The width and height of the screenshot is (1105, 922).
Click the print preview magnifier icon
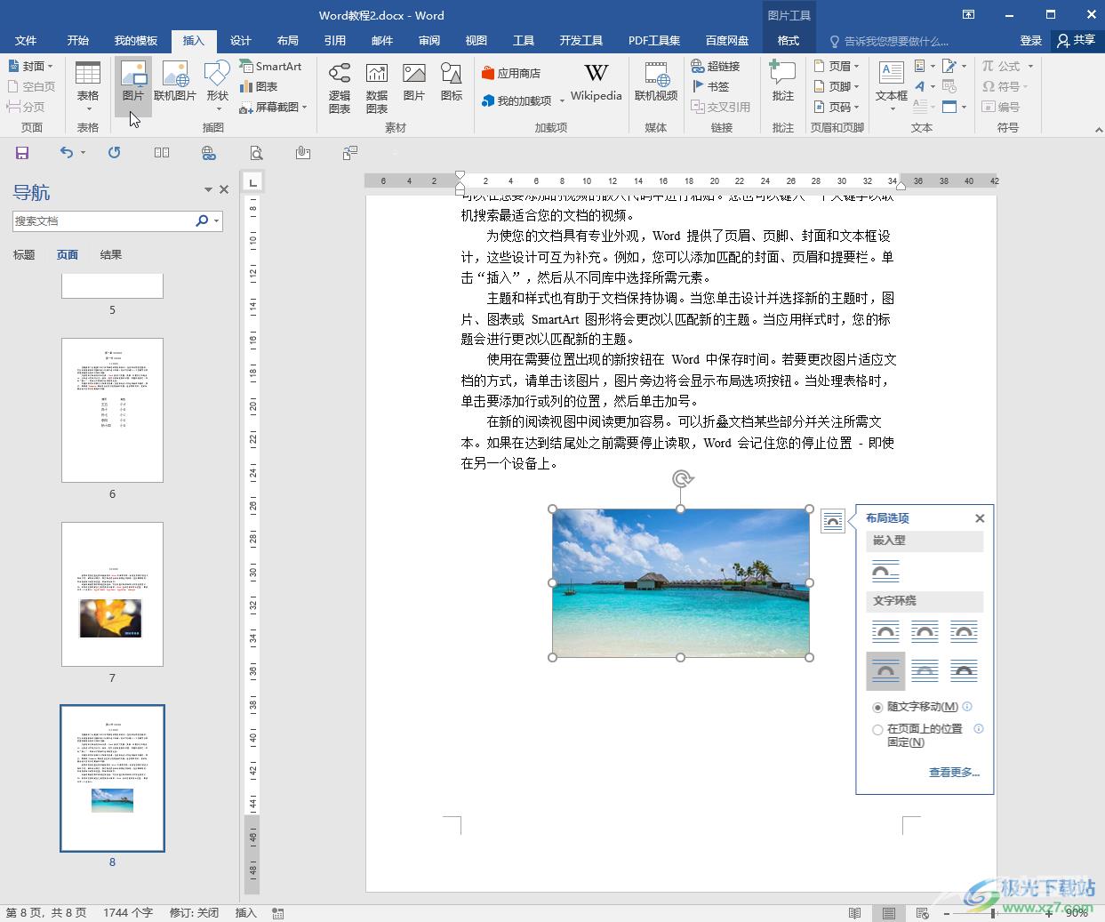tap(256, 153)
